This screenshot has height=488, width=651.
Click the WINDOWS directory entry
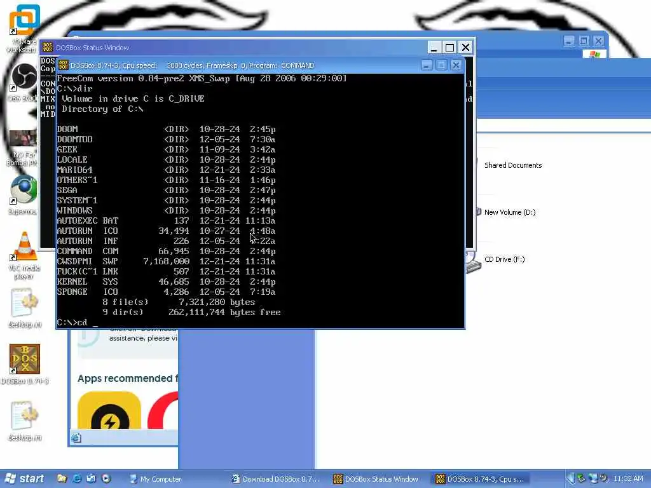(x=166, y=210)
